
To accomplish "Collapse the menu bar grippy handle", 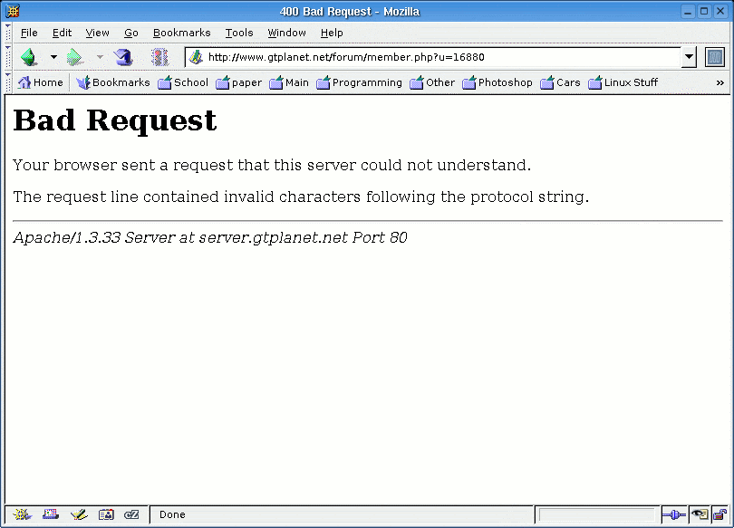I will (8, 33).
